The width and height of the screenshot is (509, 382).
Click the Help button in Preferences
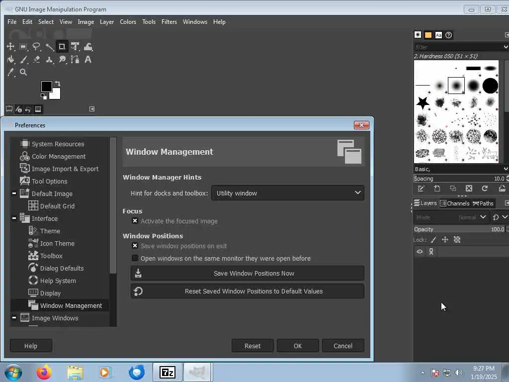(x=31, y=346)
